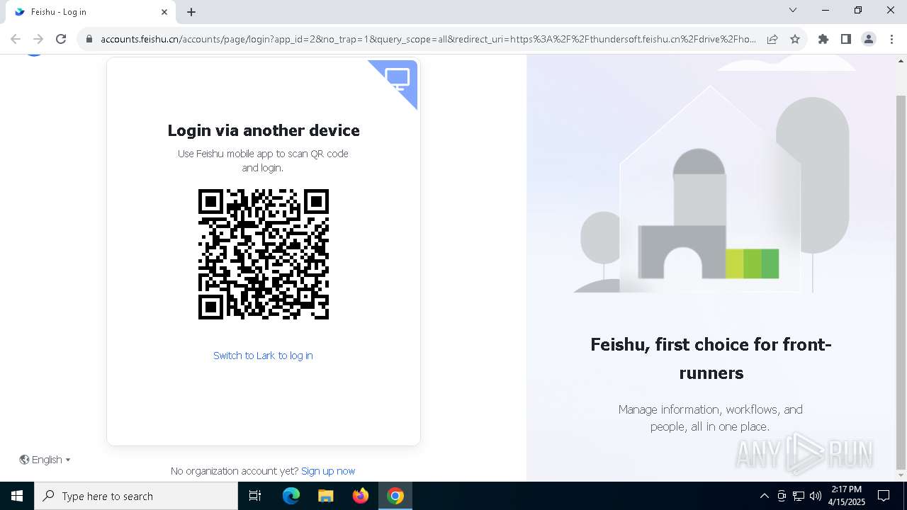Open the network status tray icon

(x=799, y=496)
